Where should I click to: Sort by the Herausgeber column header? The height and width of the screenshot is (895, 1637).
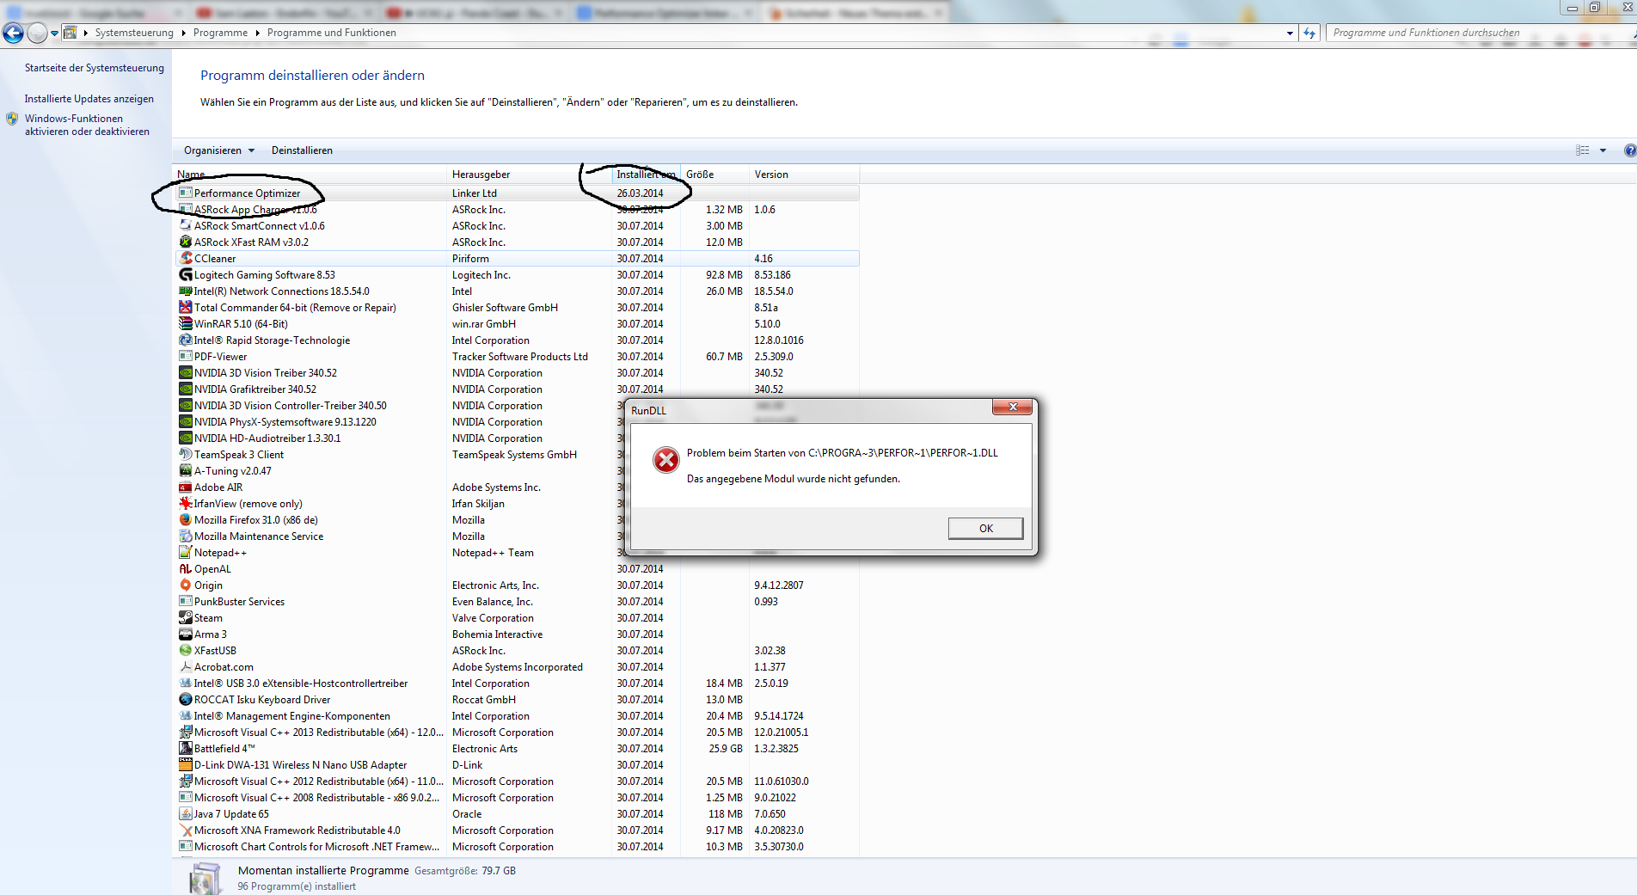(x=530, y=175)
